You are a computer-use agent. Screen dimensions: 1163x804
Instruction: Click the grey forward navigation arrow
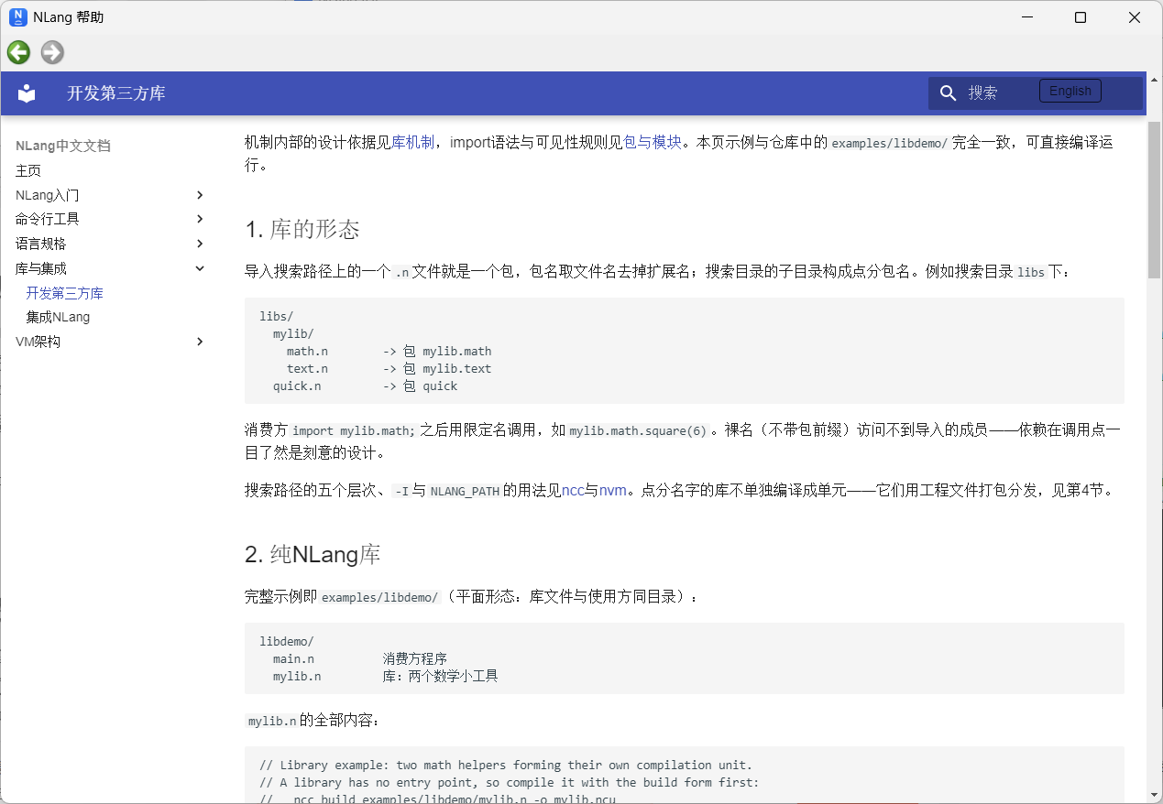click(52, 52)
